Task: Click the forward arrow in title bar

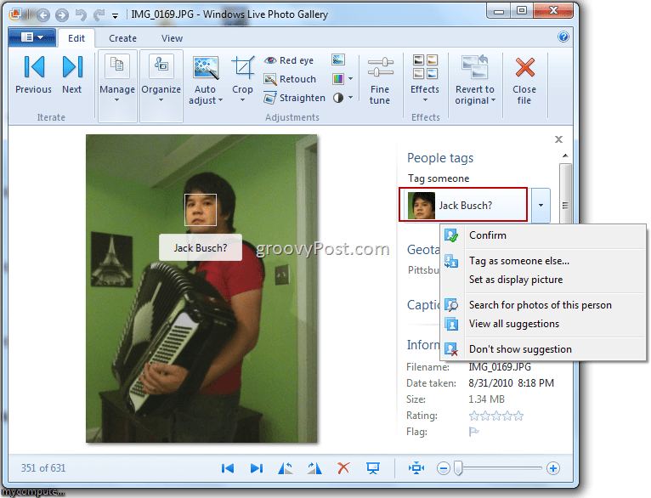Action: point(62,15)
